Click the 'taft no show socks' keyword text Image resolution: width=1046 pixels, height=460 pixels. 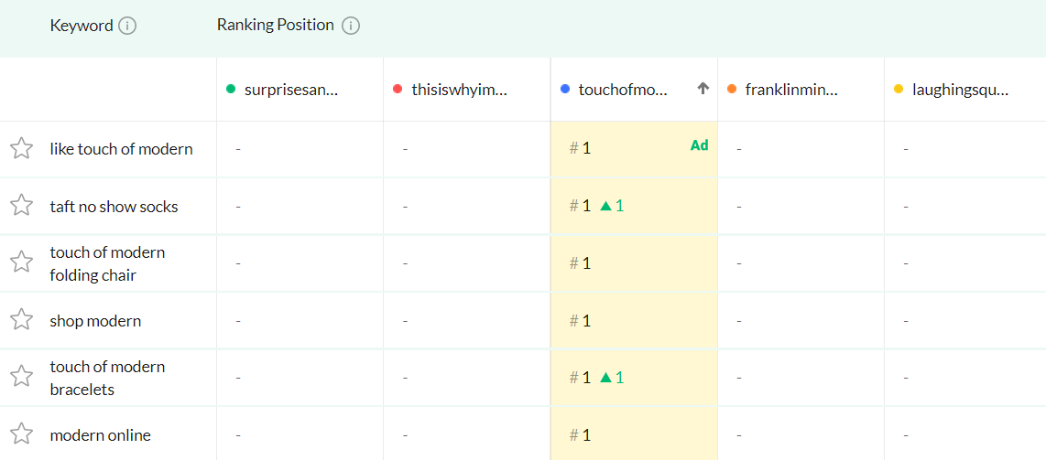tap(114, 207)
